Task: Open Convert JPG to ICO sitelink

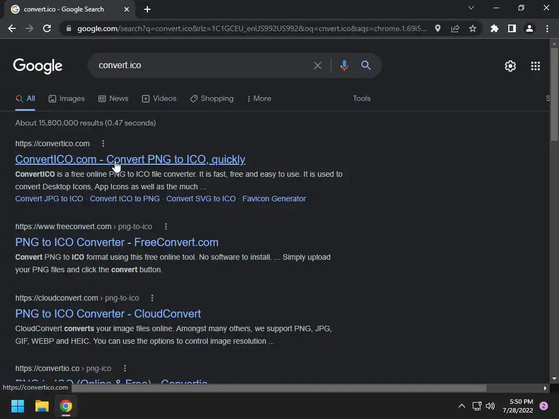Action: tap(49, 199)
